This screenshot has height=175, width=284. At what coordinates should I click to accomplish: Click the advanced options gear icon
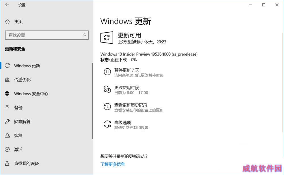(107, 124)
